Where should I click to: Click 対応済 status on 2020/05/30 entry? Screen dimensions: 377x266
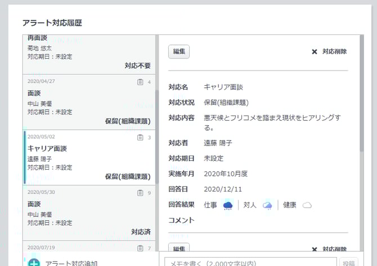[x=141, y=232]
